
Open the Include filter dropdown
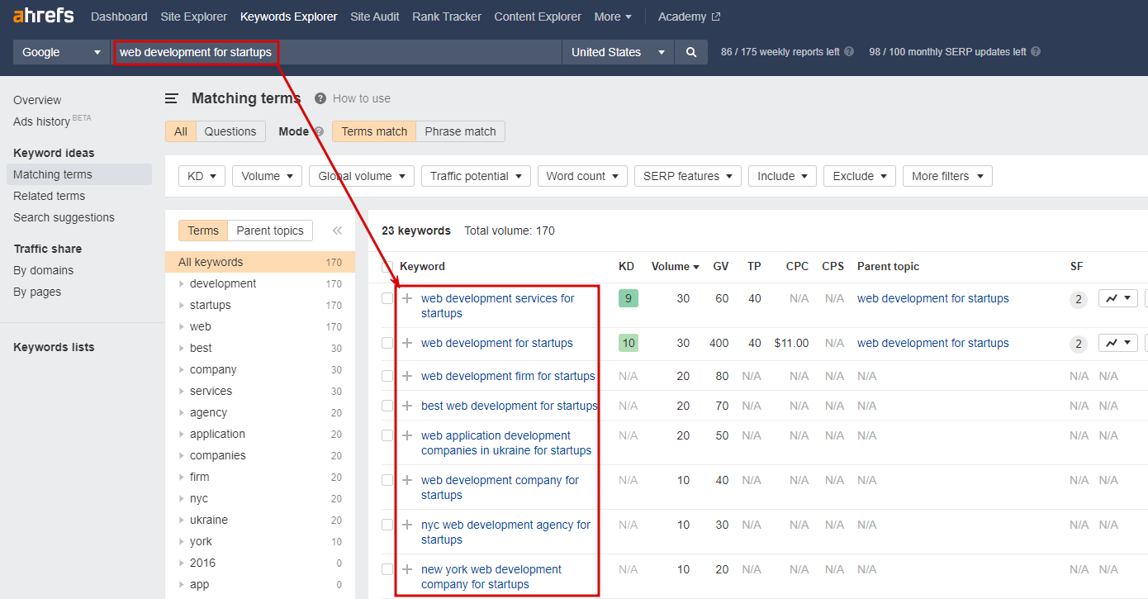point(782,176)
